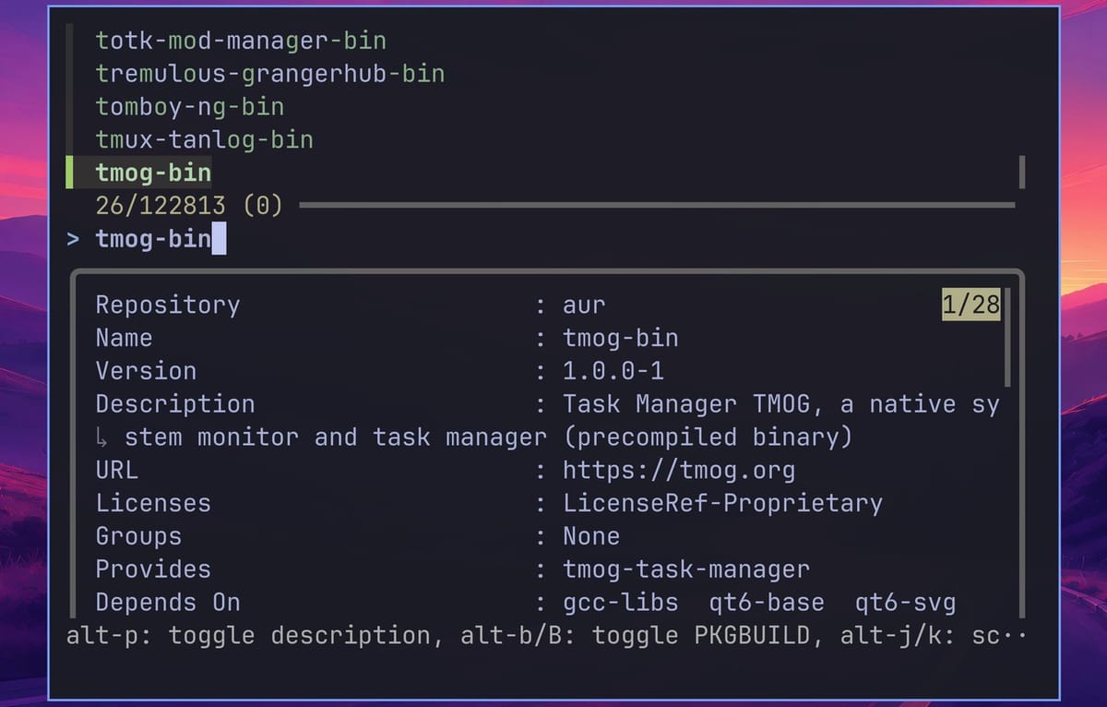Open the https://tmog.org URL
The image size is (1107, 707).
[679, 471]
